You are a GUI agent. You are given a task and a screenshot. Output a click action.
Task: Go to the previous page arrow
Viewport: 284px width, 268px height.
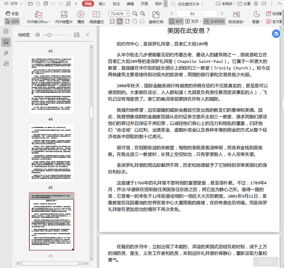[172, 14]
